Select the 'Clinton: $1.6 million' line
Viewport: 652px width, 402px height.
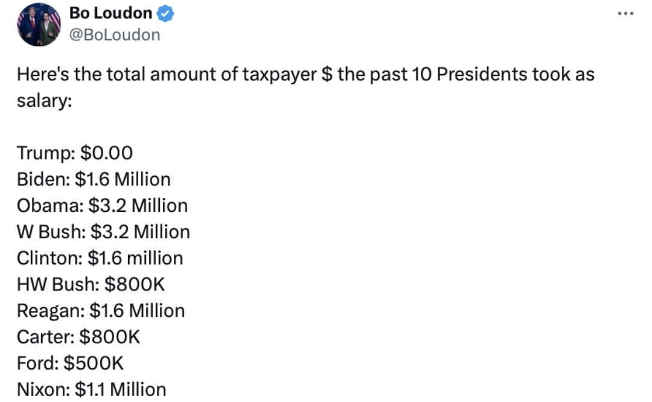[100, 258]
